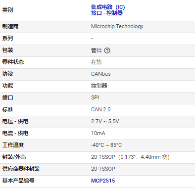The height and width of the screenshot is (188, 195).
Task: Open the MCP2515 base product link
Action: coord(103,181)
